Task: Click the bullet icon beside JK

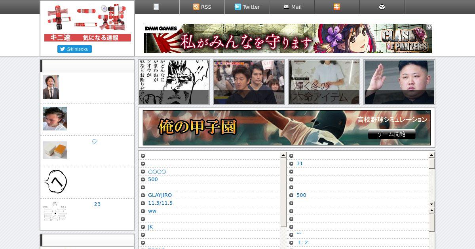Action: (143, 227)
